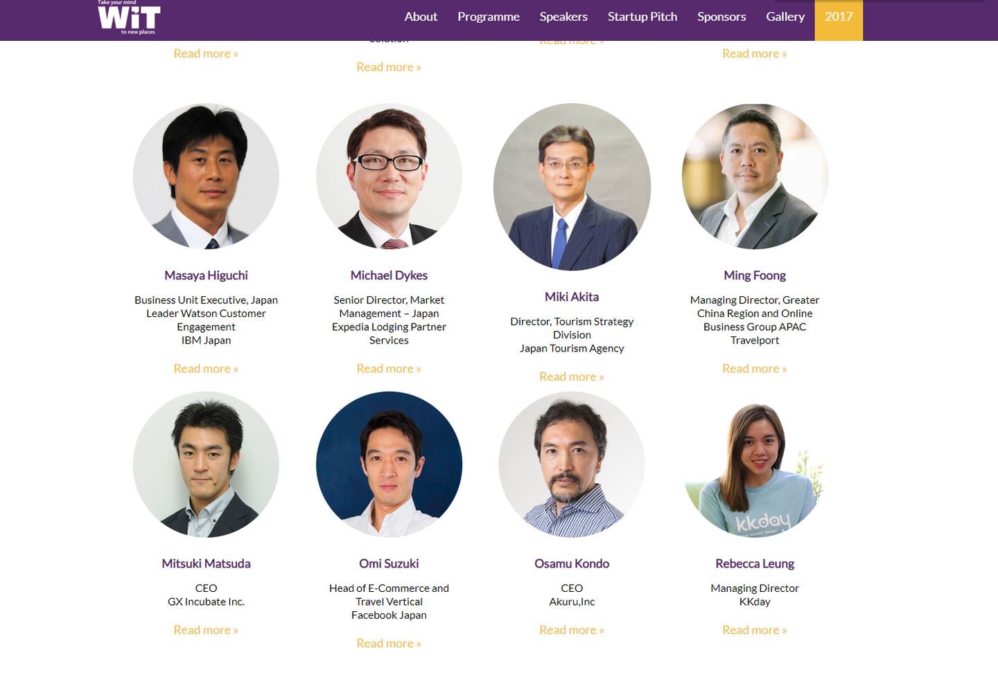Open the Gallery page

[785, 17]
